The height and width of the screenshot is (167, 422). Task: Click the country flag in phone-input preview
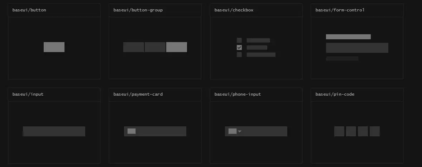pos(232,131)
